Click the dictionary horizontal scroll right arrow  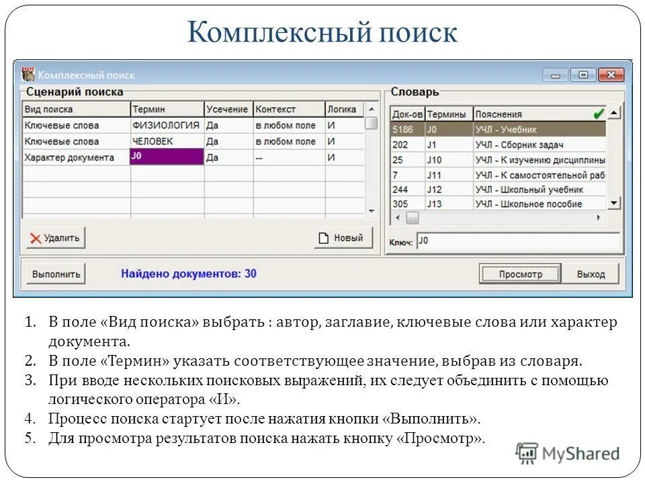[599, 217]
